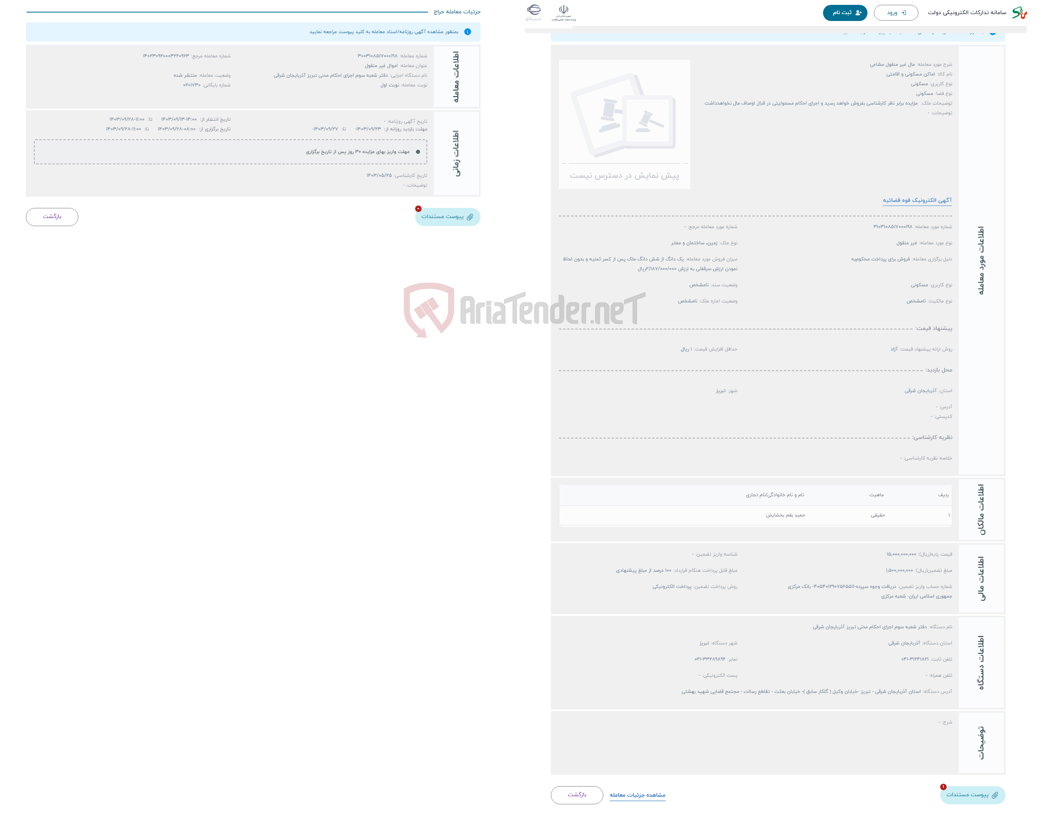Image resolution: width=1050 pixels, height=814 pixels.
Task: Click the back arrow icon bottom left panel
Action: 54,216
